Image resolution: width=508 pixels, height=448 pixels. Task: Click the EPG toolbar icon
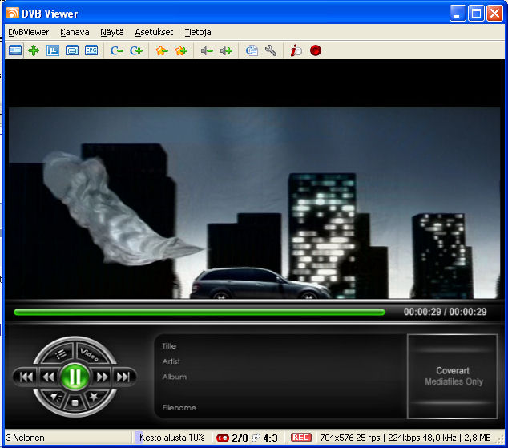(91, 50)
